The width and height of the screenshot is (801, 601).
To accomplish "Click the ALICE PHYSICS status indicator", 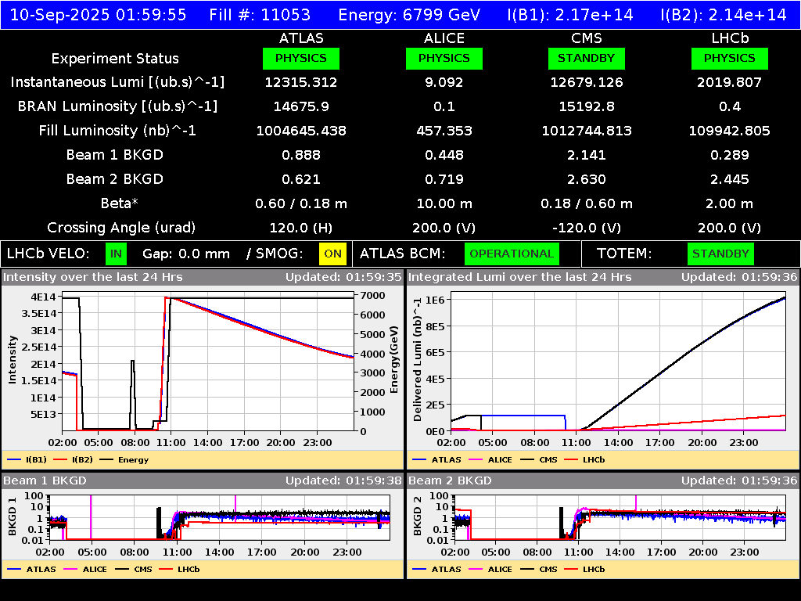I will click(x=444, y=58).
